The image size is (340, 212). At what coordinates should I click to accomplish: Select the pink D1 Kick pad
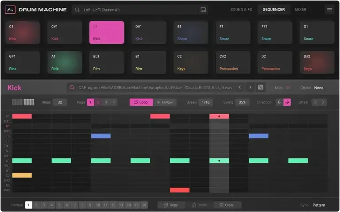point(107,32)
